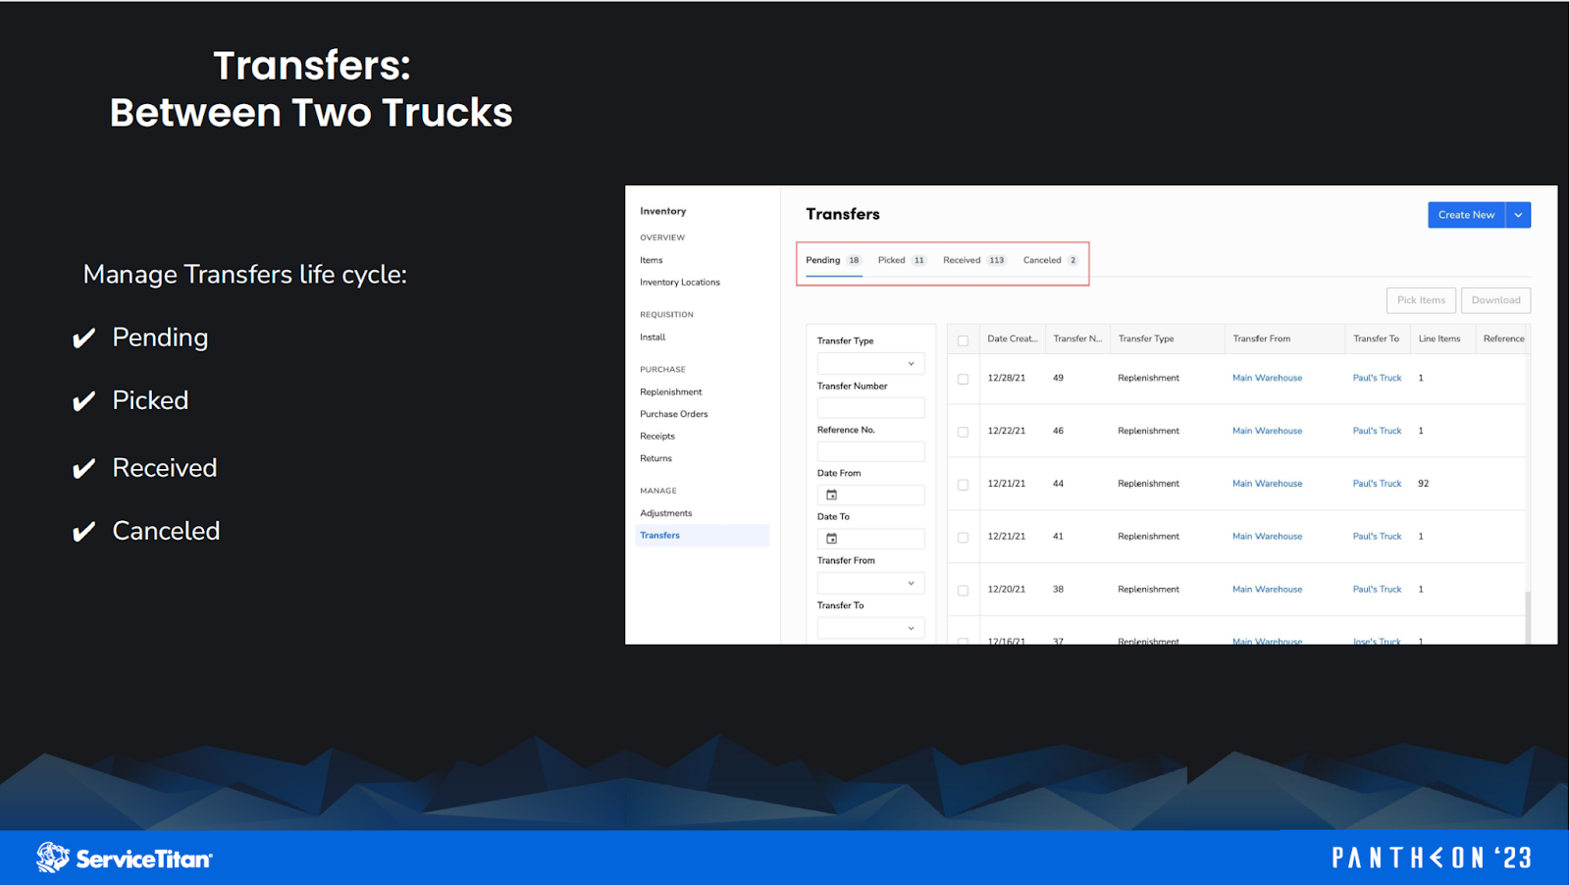
Task: Open the Main Warehouse link for transfer 49
Action: click(1267, 377)
